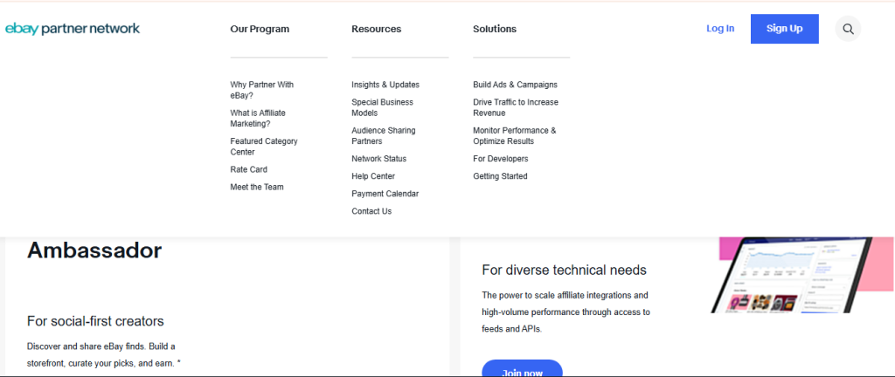Viewport: 895px width, 377px height.
Task: Click the Ambassador heading
Action: point(94,250)
